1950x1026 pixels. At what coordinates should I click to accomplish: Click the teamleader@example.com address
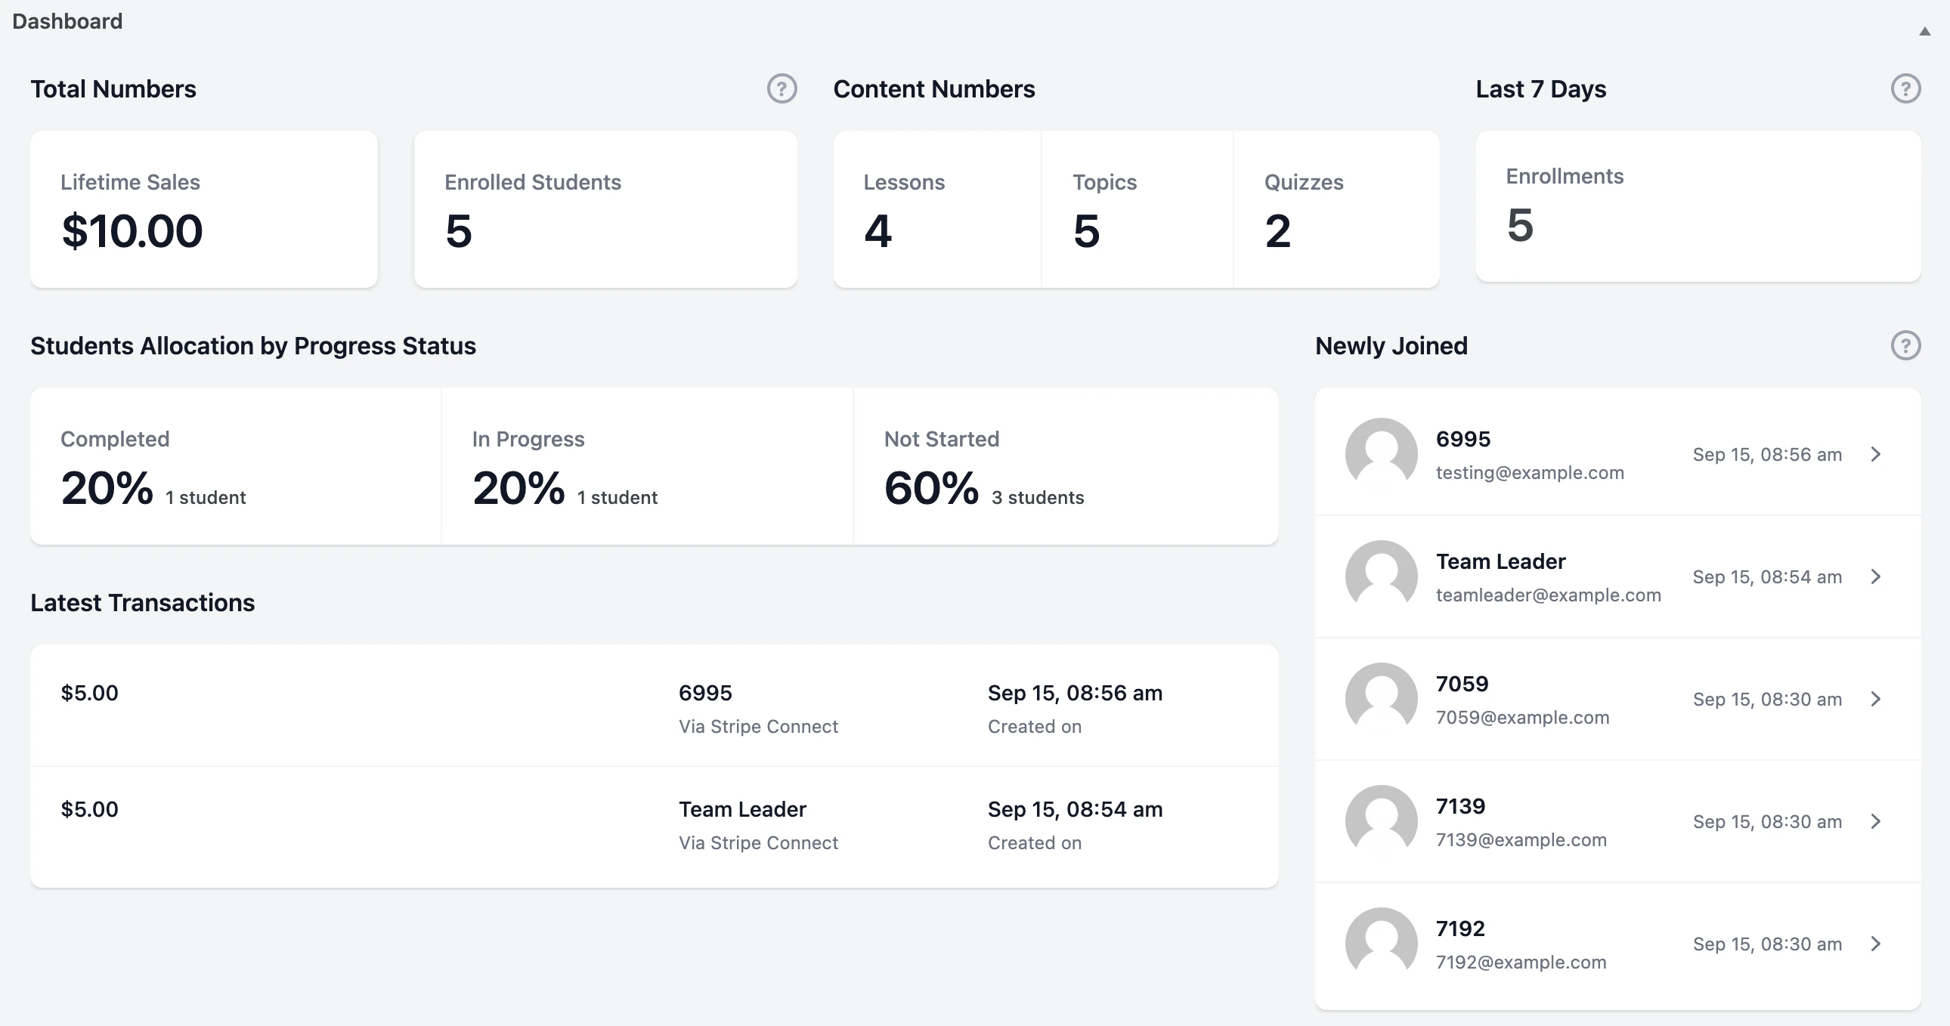coord(1549,595)
